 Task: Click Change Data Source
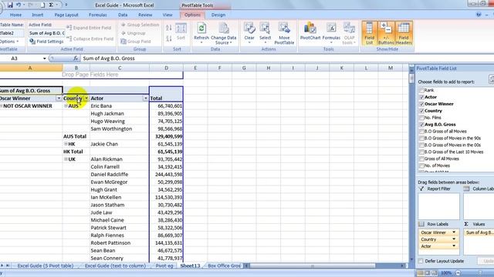point(223,33)
